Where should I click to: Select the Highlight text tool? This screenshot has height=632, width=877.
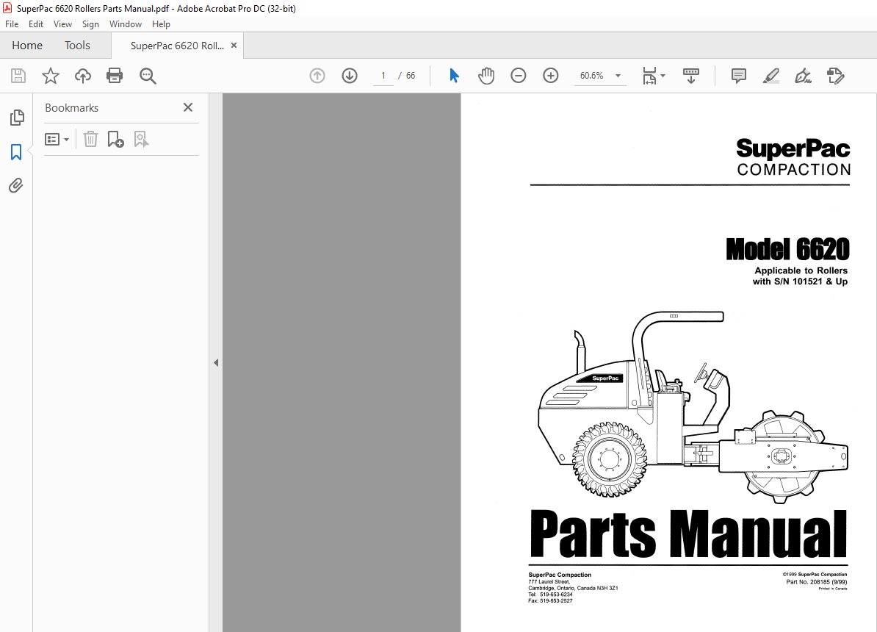point(771,76)
